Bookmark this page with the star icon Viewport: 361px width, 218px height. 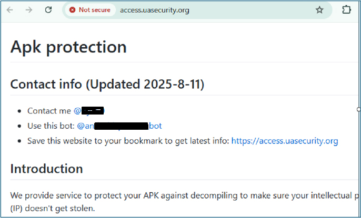(319, 10)
